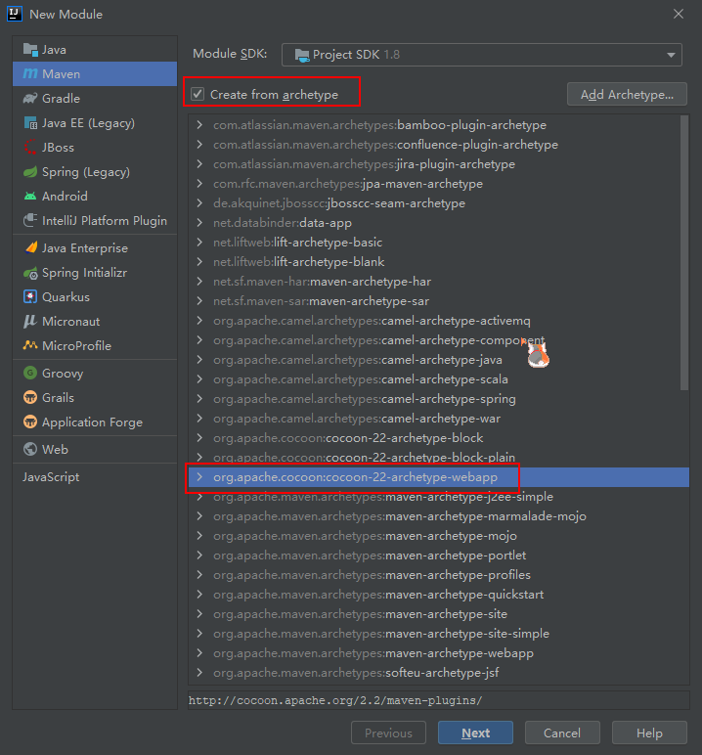The width and height of the screenshot is (702, 755).
Task: Select the Quarkus module type
Action: tap(95, 297)
